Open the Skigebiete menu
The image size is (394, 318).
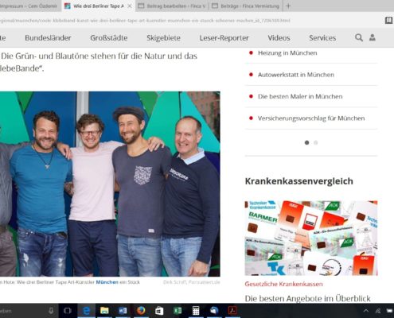tap(163, 38)
